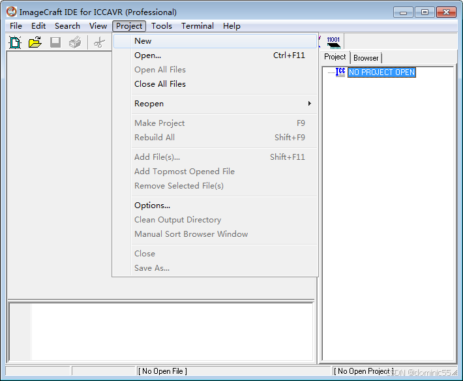The width and height of the screenshot is (463, 381).
Task: Click the Cut scissors icon
Action: point(99,42)
